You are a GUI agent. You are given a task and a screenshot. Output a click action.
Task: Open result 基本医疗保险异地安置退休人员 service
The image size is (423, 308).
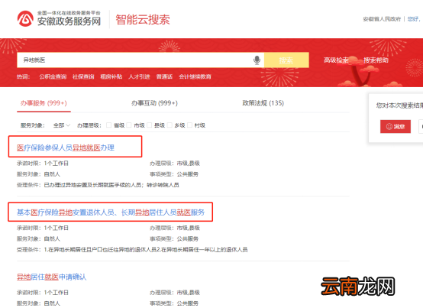(111, 212)
